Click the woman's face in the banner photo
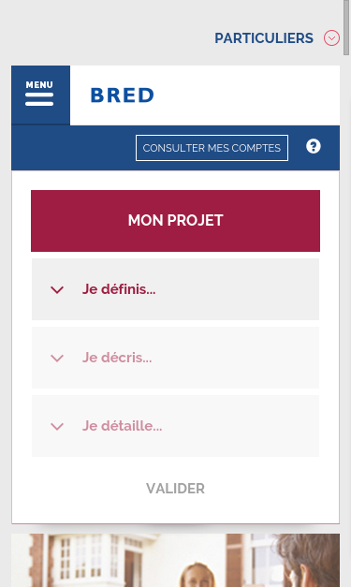 pos(197,576)
